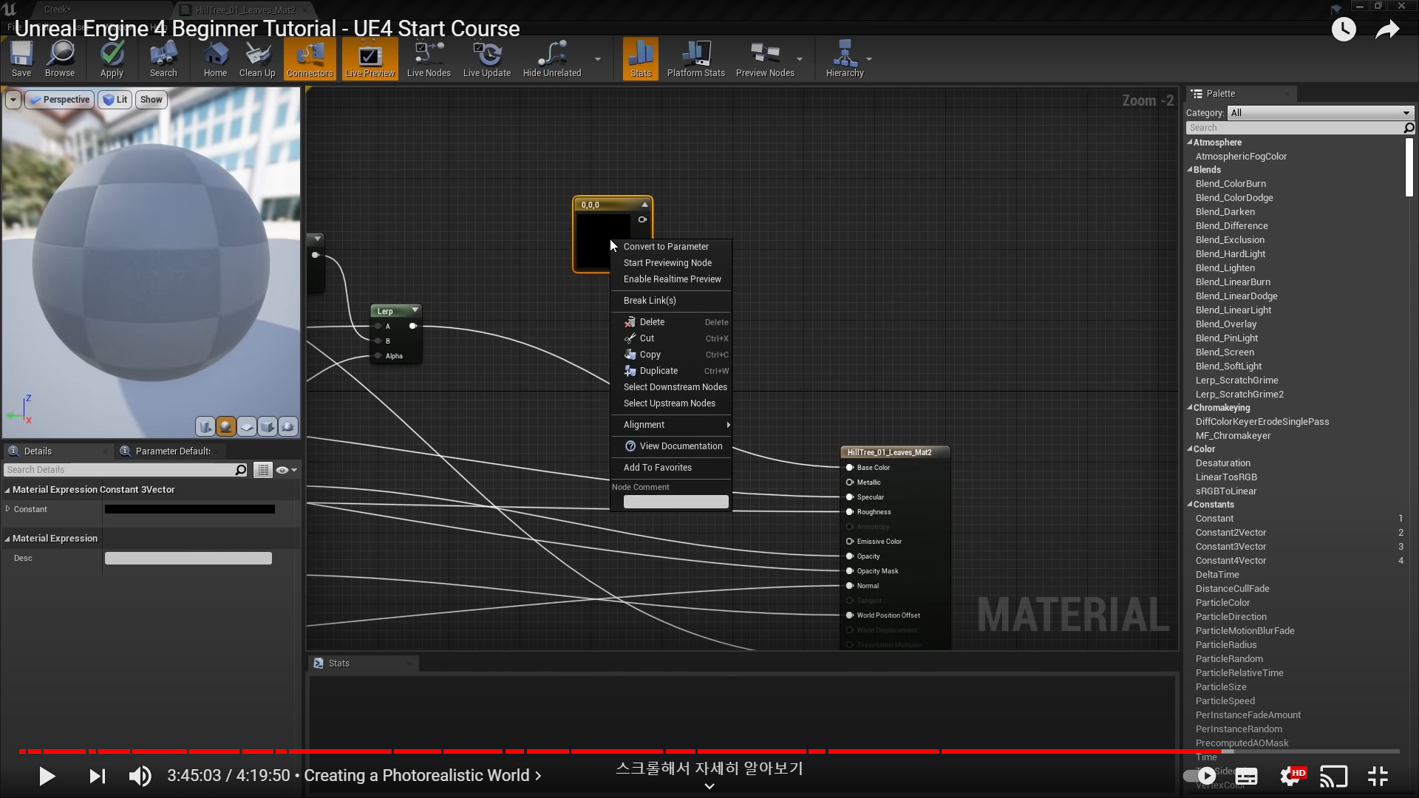Select the sphere preview mesh icon
This screenshot has height=798, width=1419.
click(226, 426)
